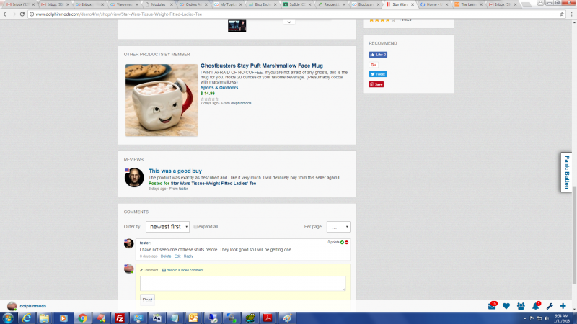Click the plus icon in bottom bar

coord(563,306)
